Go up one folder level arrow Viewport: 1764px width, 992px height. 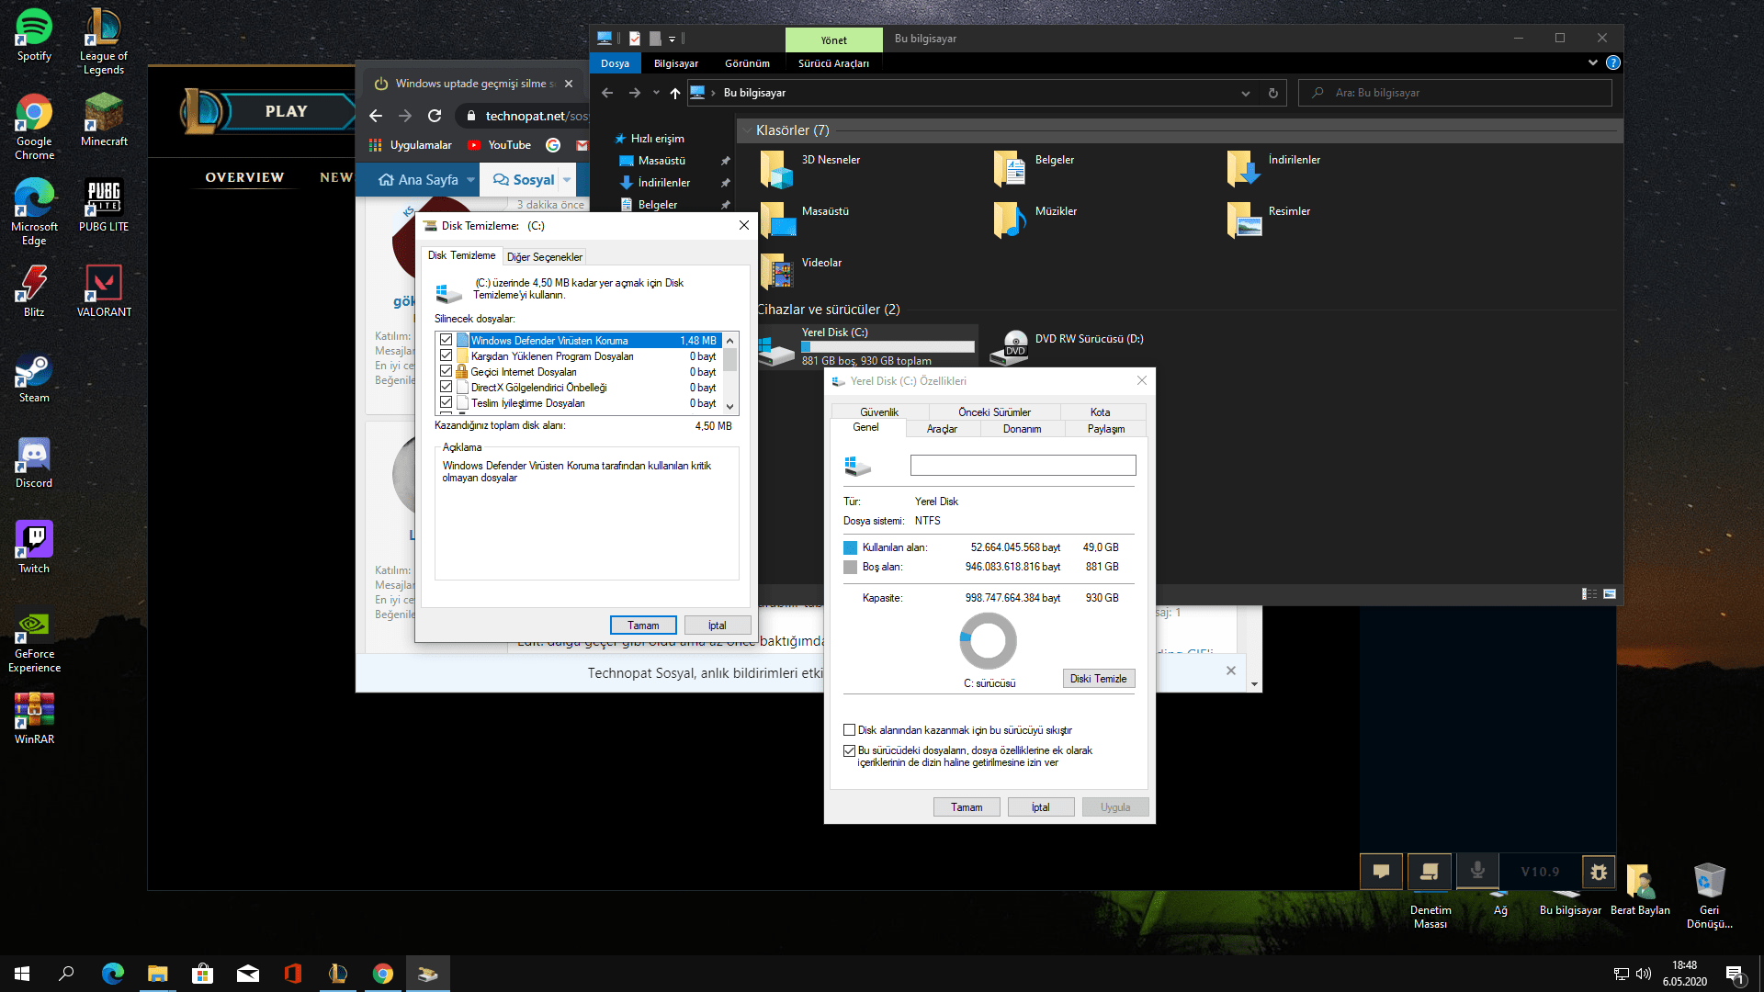pos(675,93)
